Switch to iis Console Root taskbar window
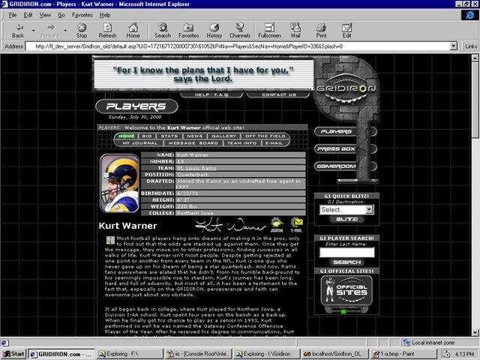Image resolution: width=480 pixels, height=360 pixels. pyautogui.click(x=198, y=354)
